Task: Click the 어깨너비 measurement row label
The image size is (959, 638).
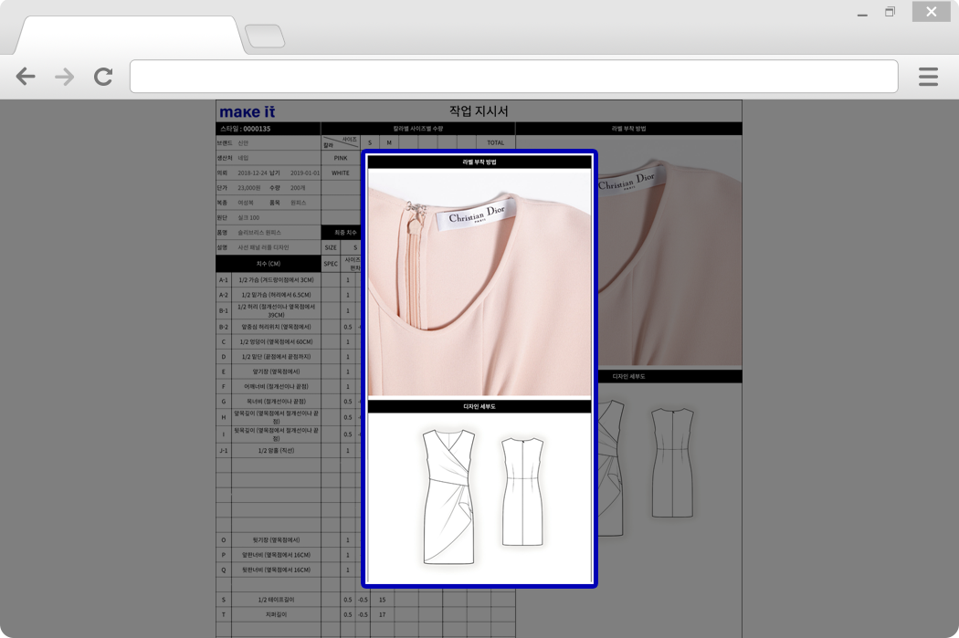Action: click(276, 386)
